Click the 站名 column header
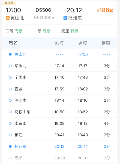Screen dimensions: 120x164 coord(13,43)
